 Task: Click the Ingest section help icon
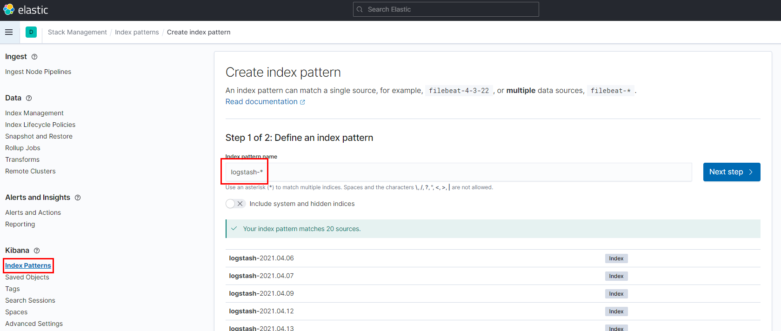34,57
